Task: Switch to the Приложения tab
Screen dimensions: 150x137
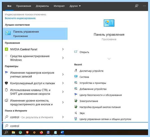Action: pos(24,6)
